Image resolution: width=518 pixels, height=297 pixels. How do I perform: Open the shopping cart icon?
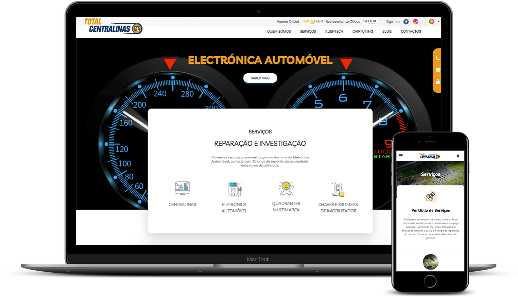click(438, 70)
